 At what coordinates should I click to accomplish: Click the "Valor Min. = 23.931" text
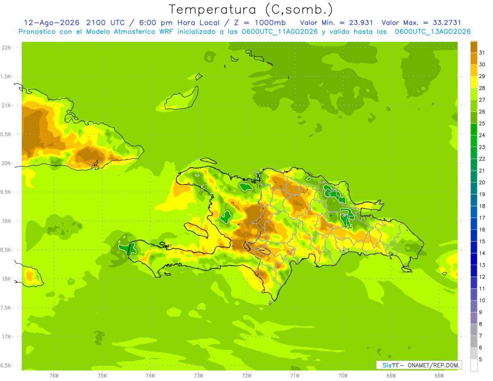pyautogui.click(x=336, y=23)
